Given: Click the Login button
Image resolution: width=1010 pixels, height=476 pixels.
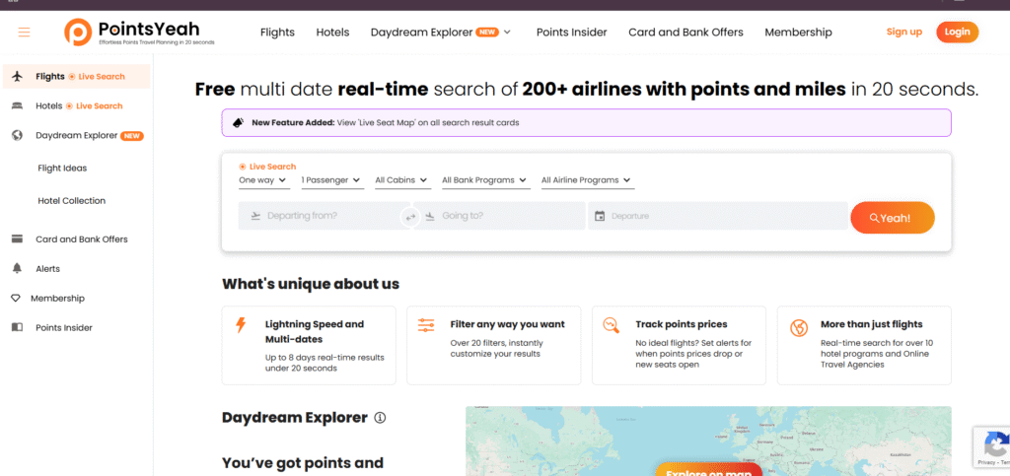Looking at the screenshot, I should click(957, 33).
